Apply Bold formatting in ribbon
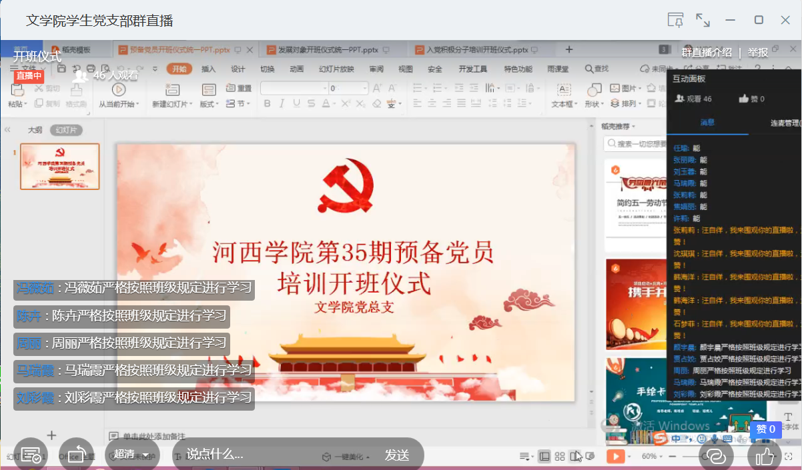802x470 pixels. (267, 103)
